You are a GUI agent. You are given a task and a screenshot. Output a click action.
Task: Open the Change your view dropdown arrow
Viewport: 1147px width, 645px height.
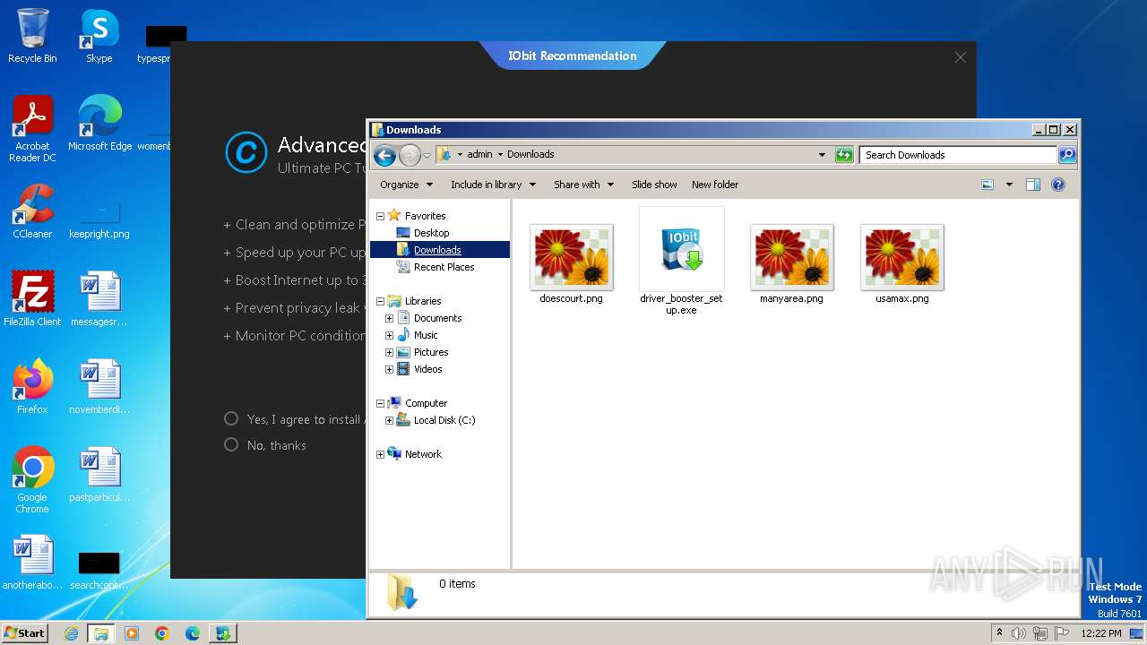click(x=1009, y=185)
